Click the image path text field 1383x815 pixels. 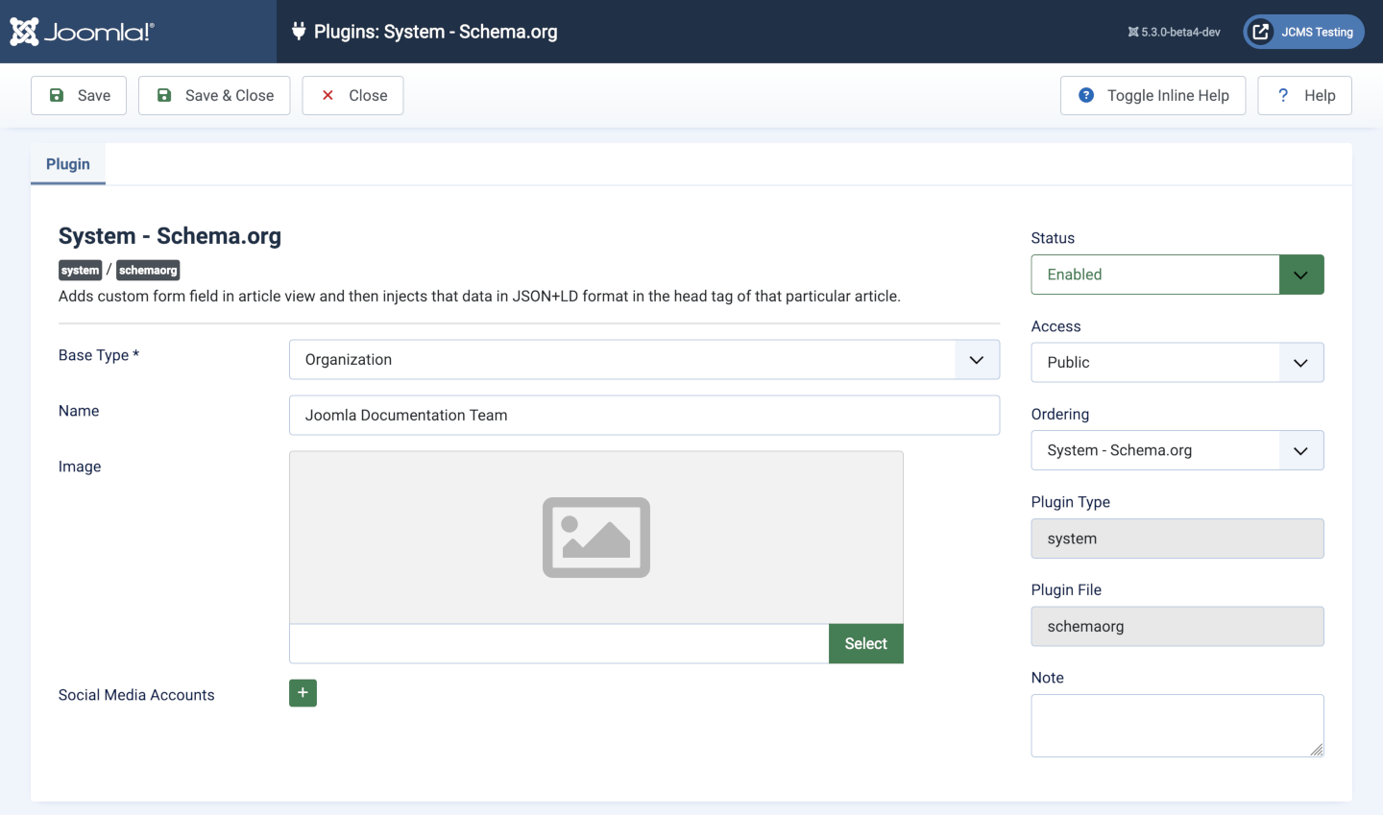point(559,643)
